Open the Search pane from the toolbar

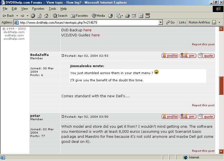pyautogui.click(x=60, y=16)
